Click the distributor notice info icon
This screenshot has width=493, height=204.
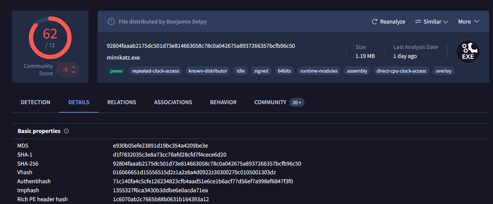click(111, 22)
